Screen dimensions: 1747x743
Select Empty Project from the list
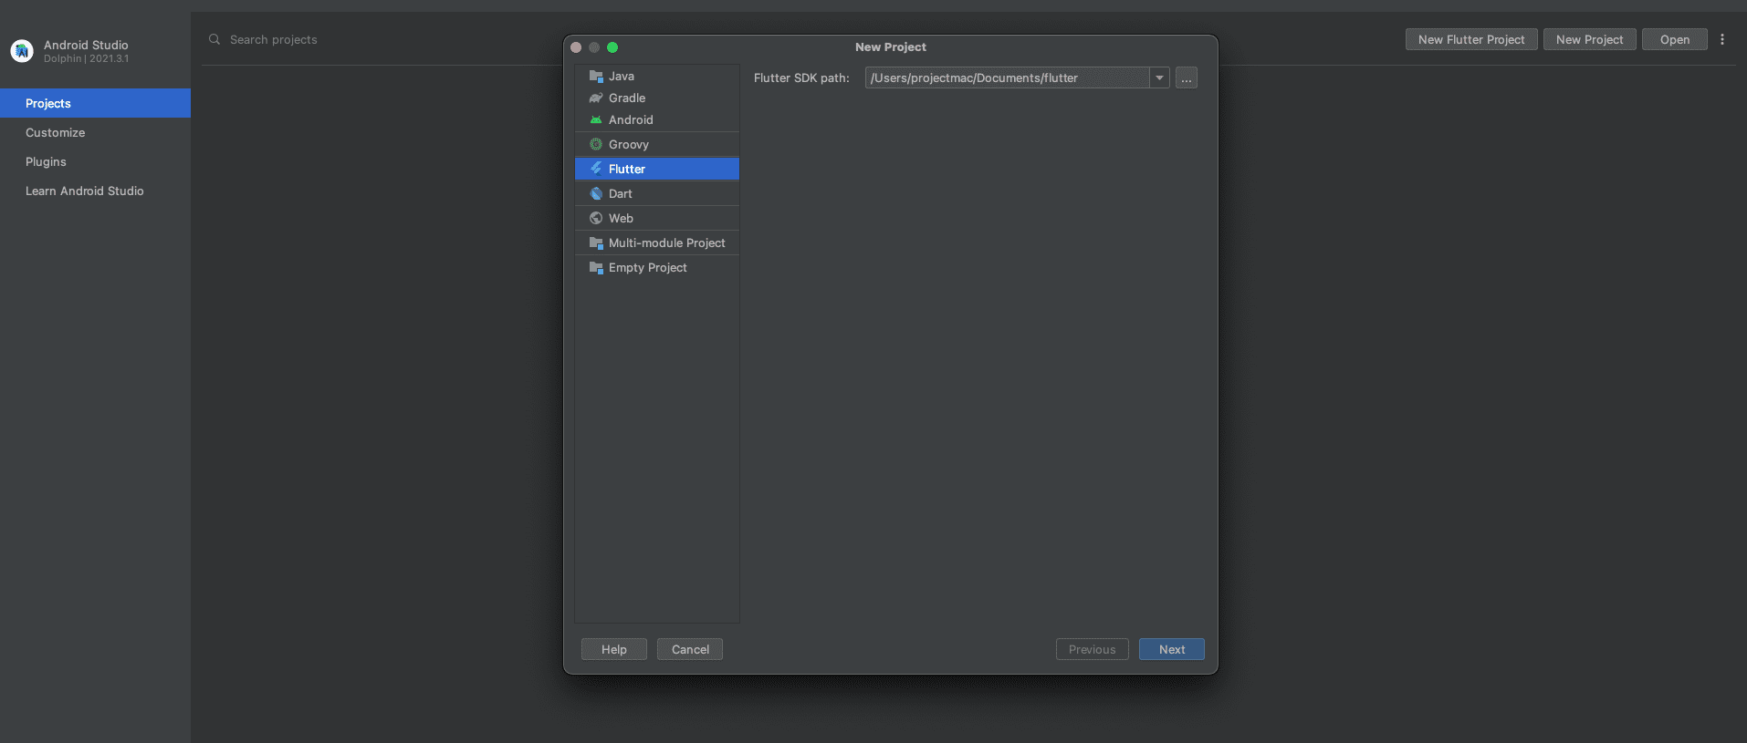647,268
